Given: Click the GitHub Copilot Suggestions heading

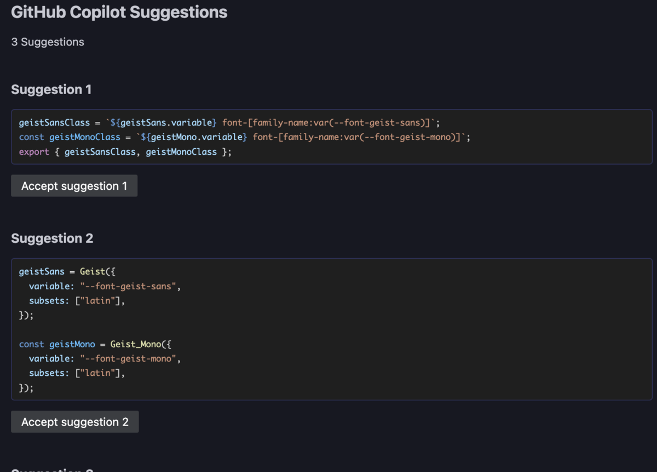Looking at the screenshot, I should click(119, 12).
